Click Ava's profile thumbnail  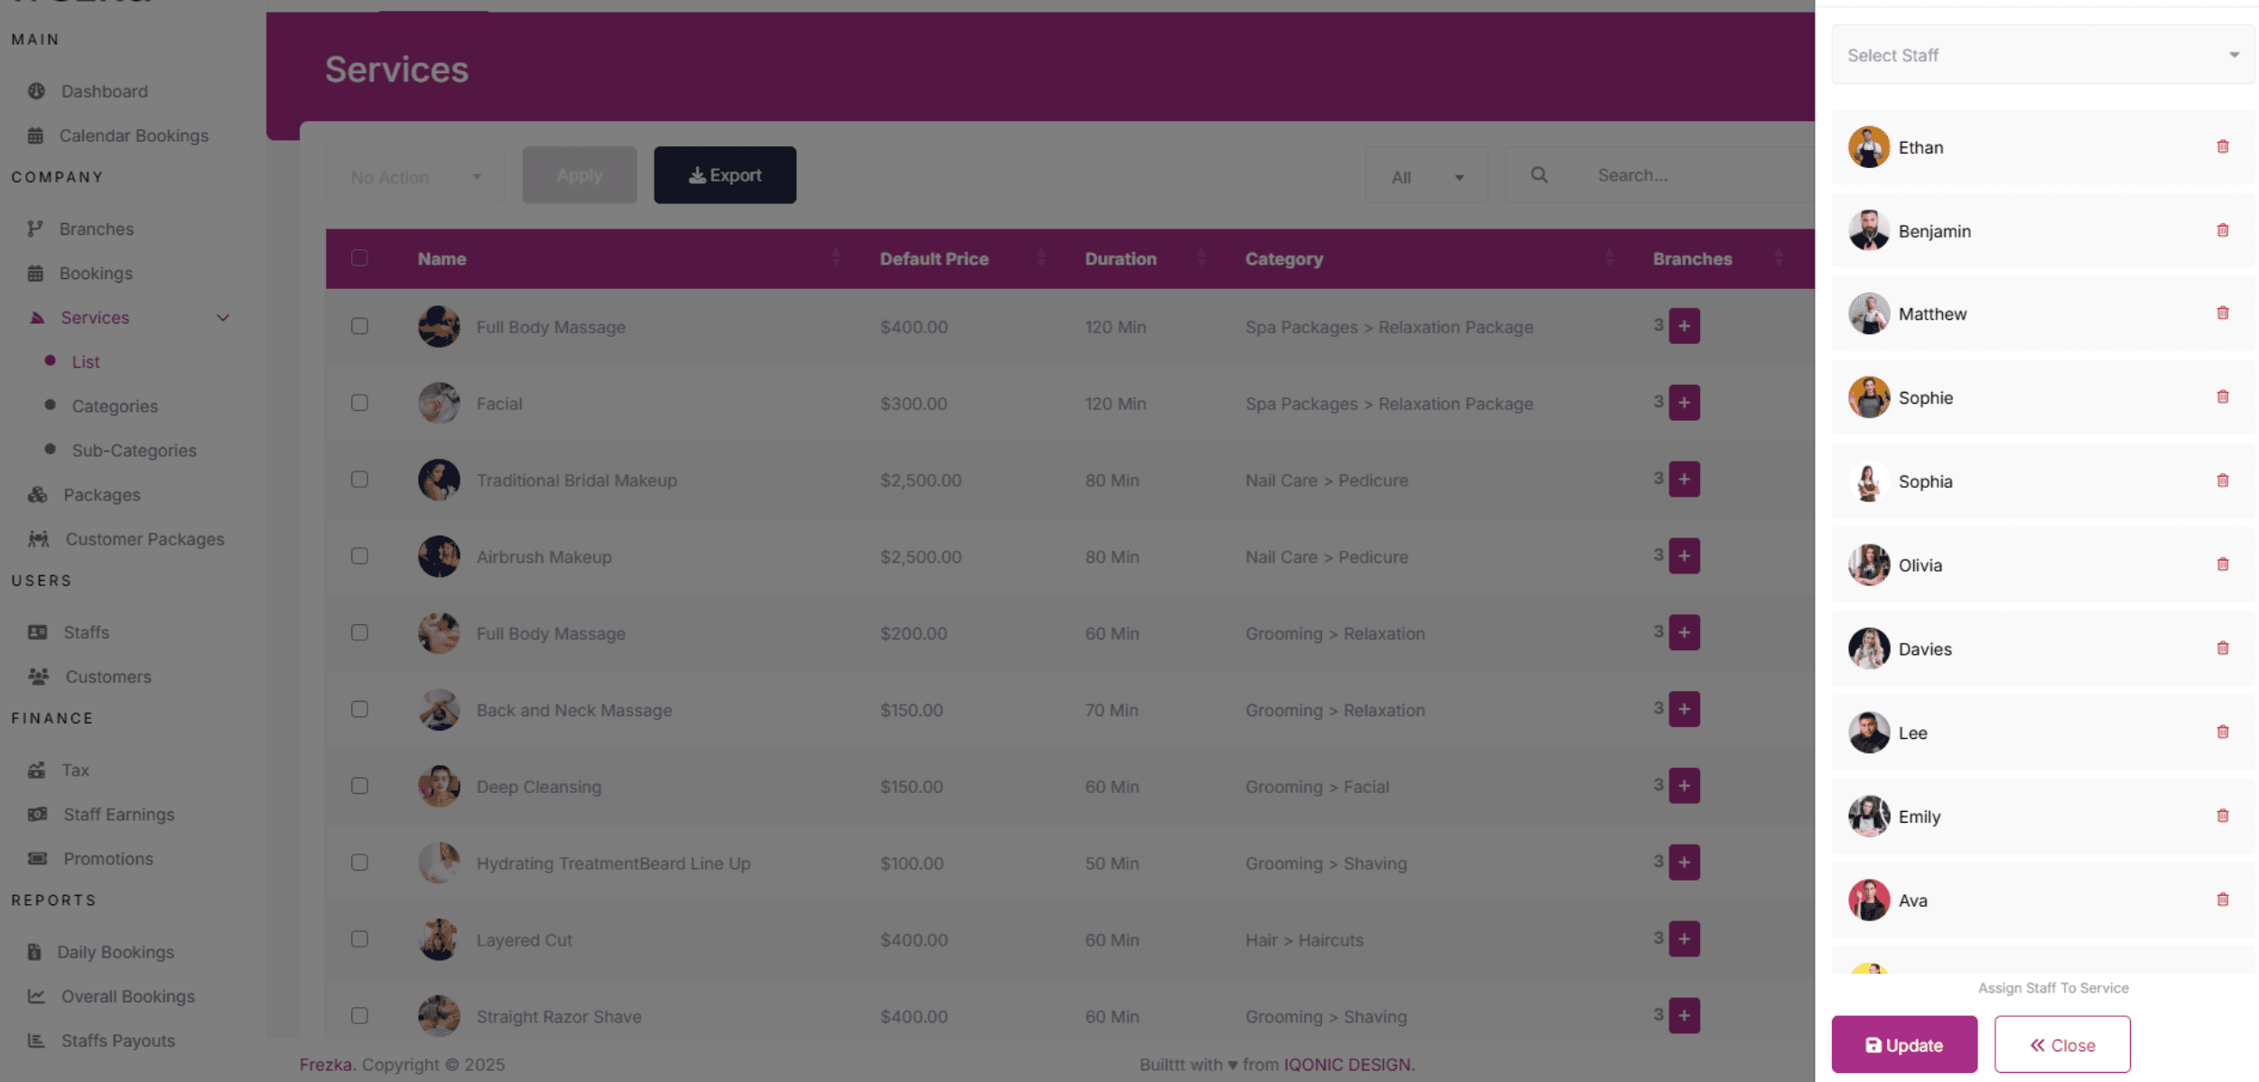click(x=1869, y=900)
